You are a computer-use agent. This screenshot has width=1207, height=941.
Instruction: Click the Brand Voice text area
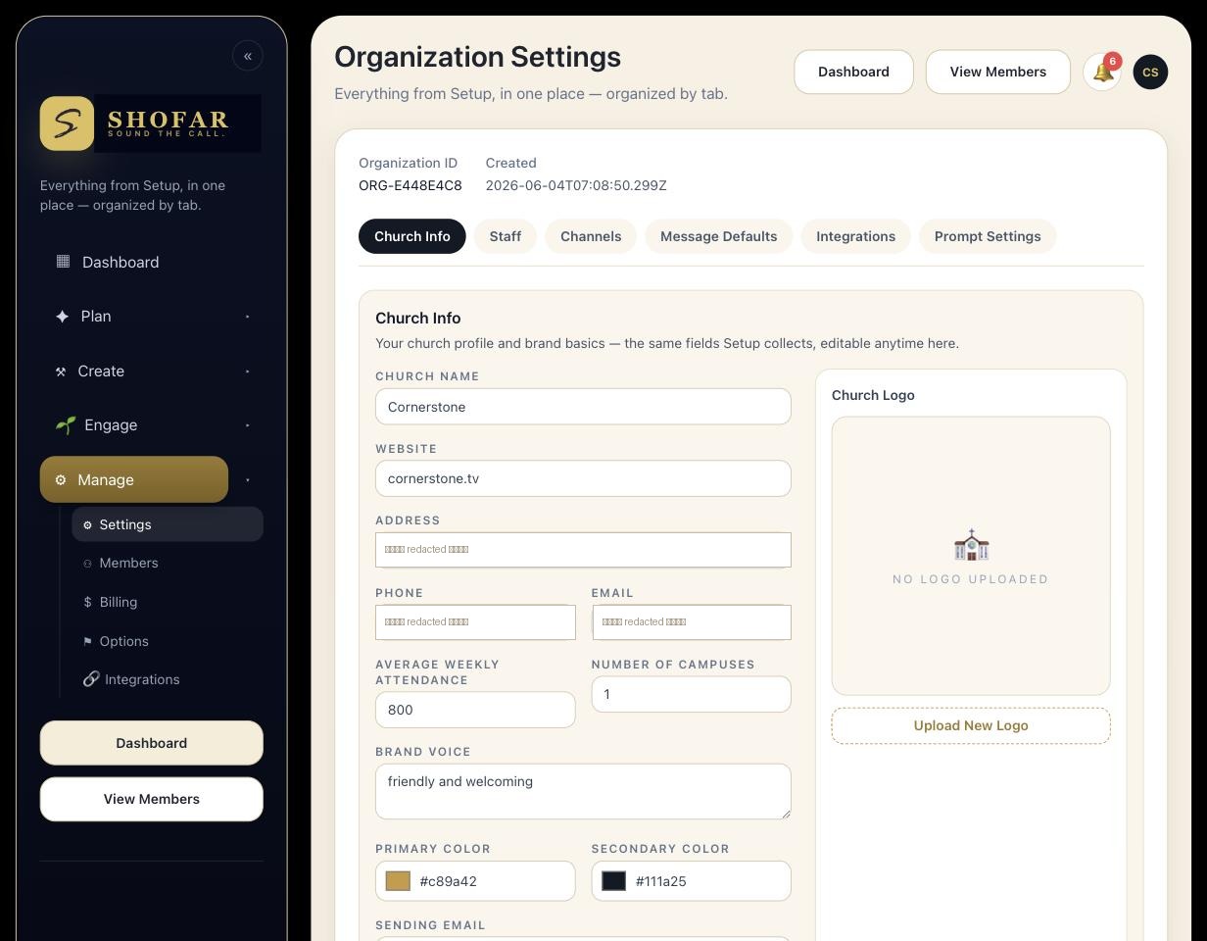(x=583, y=791)
